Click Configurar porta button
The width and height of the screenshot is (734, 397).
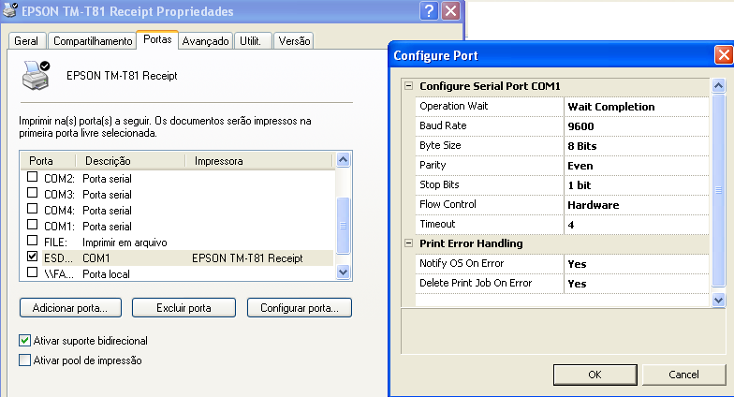point(300,308)
